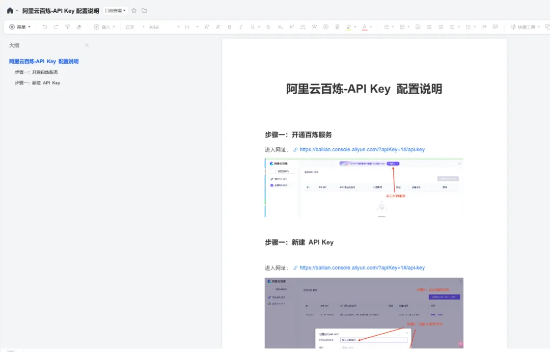The height and width of the screenshot is (352, 550).
Task: Open the font size 11 dropdown
Action: pyautogui.click(x=189, y=26)
